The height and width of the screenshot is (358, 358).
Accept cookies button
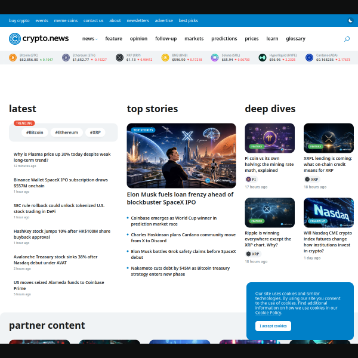(273, 326)
